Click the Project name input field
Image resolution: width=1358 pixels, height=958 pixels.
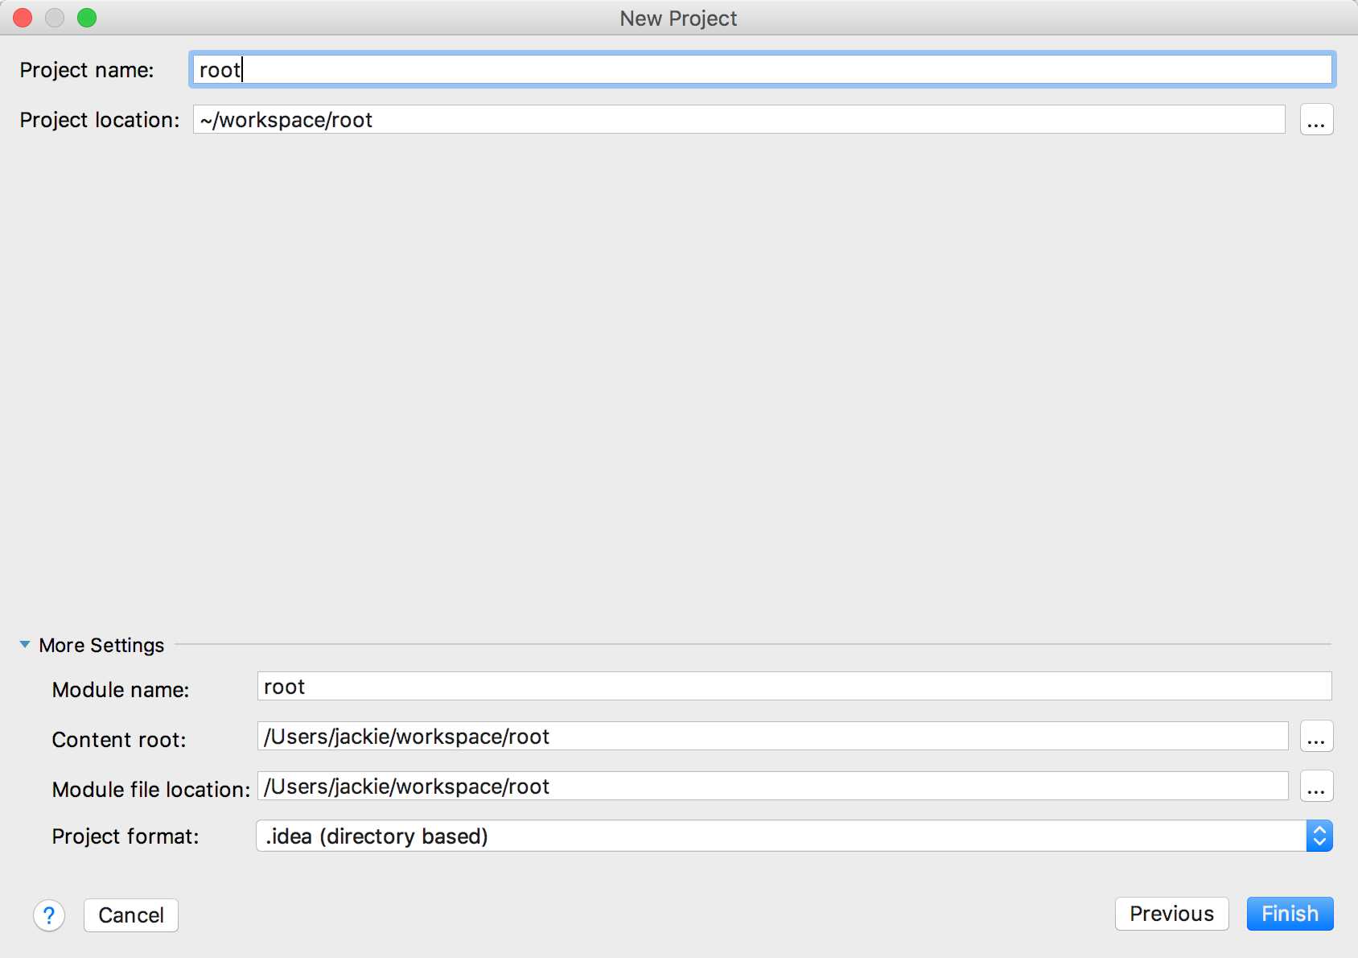(762, 70)
